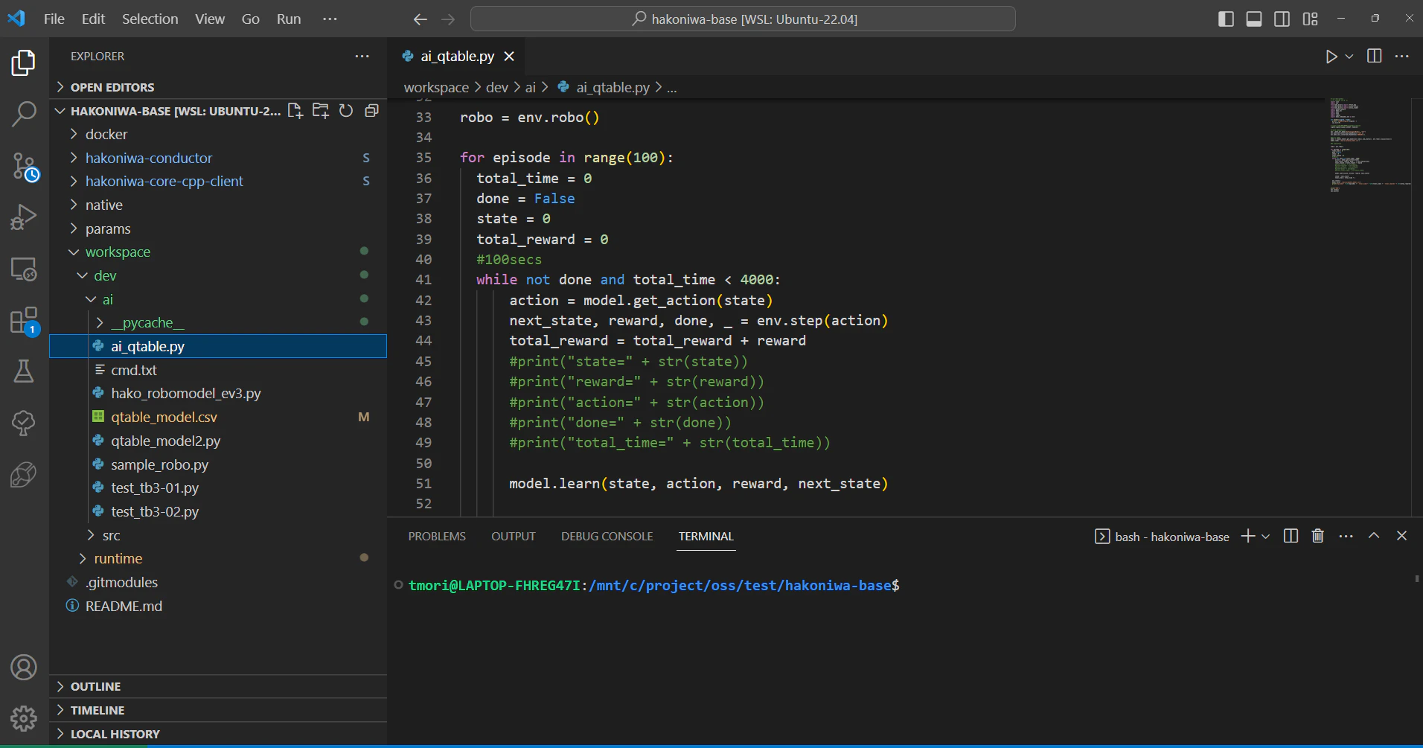The width and height of the screenshot is (1423, 748).
Task: Close the ai_qtable.py editor tab
Action: point(509,57)
